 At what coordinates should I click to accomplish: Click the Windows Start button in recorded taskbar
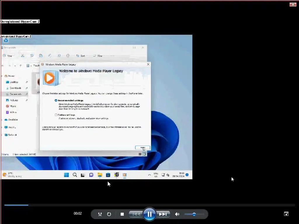click(x=66, y=175)
